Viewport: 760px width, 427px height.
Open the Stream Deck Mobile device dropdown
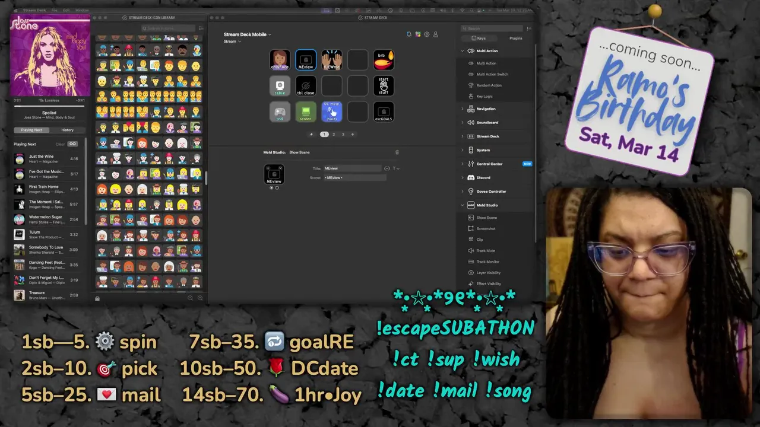point(247,34)
